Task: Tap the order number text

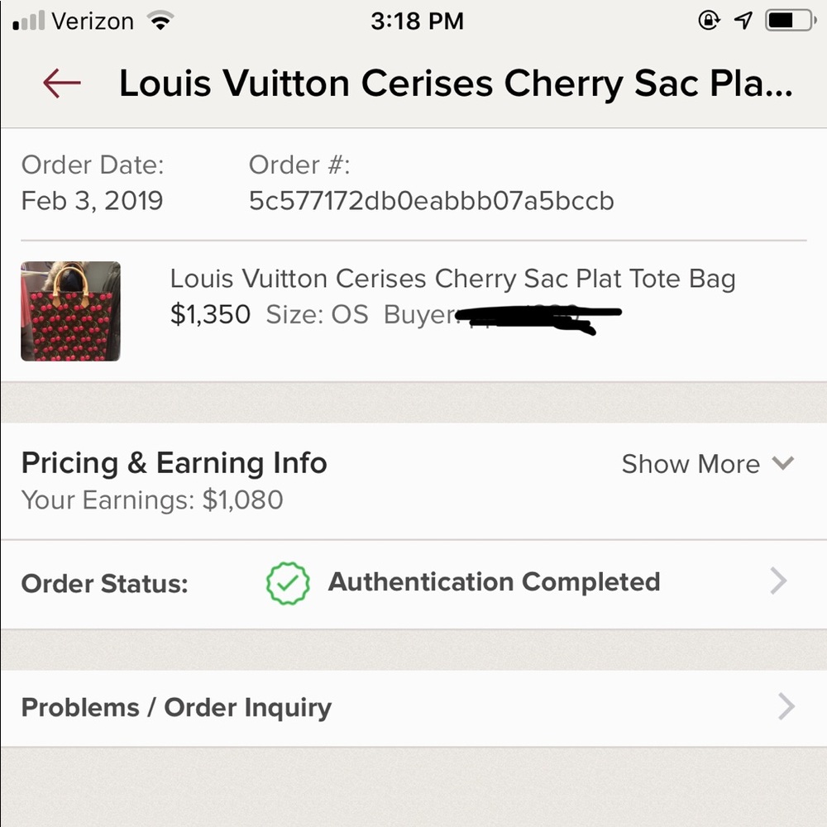Action: point(431,201)
